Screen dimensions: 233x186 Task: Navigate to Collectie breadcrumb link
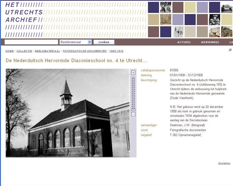24,51
